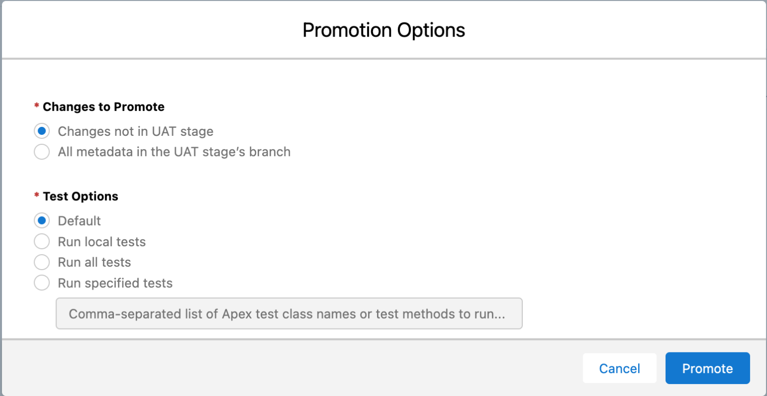
Task: Choose "All metadata in the UAT stage's branch"
Action: [x=42, y=151]
